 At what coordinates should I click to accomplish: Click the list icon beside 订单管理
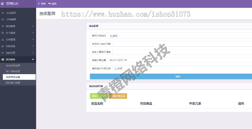(3, 19)
